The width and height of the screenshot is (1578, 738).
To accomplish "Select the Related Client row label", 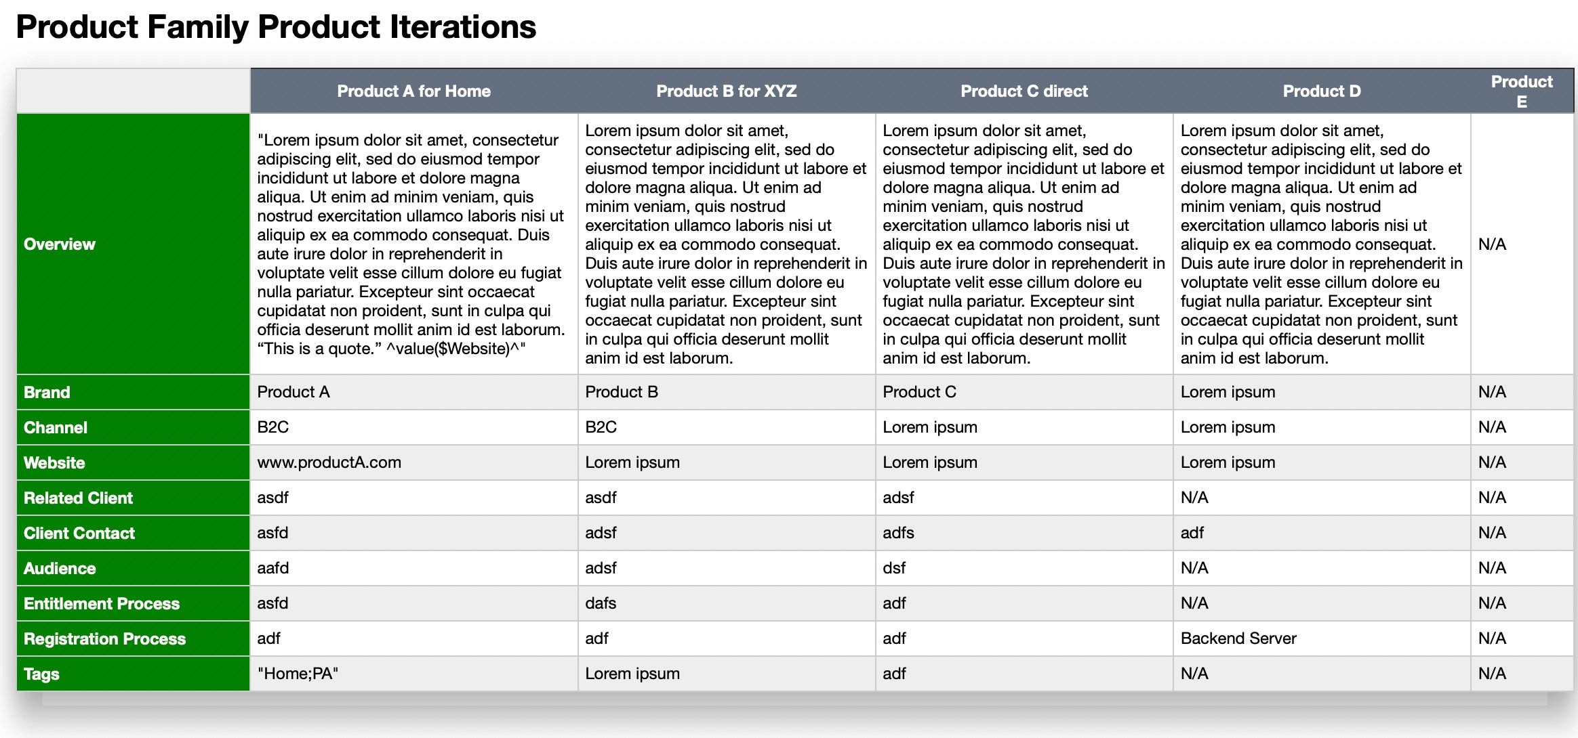I will (x=78, y=498).
